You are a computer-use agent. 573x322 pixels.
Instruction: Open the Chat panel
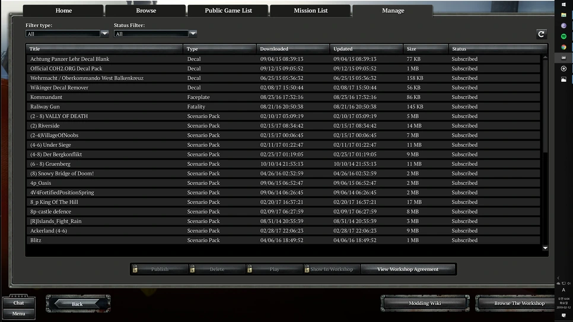click(x=18, y=302)
